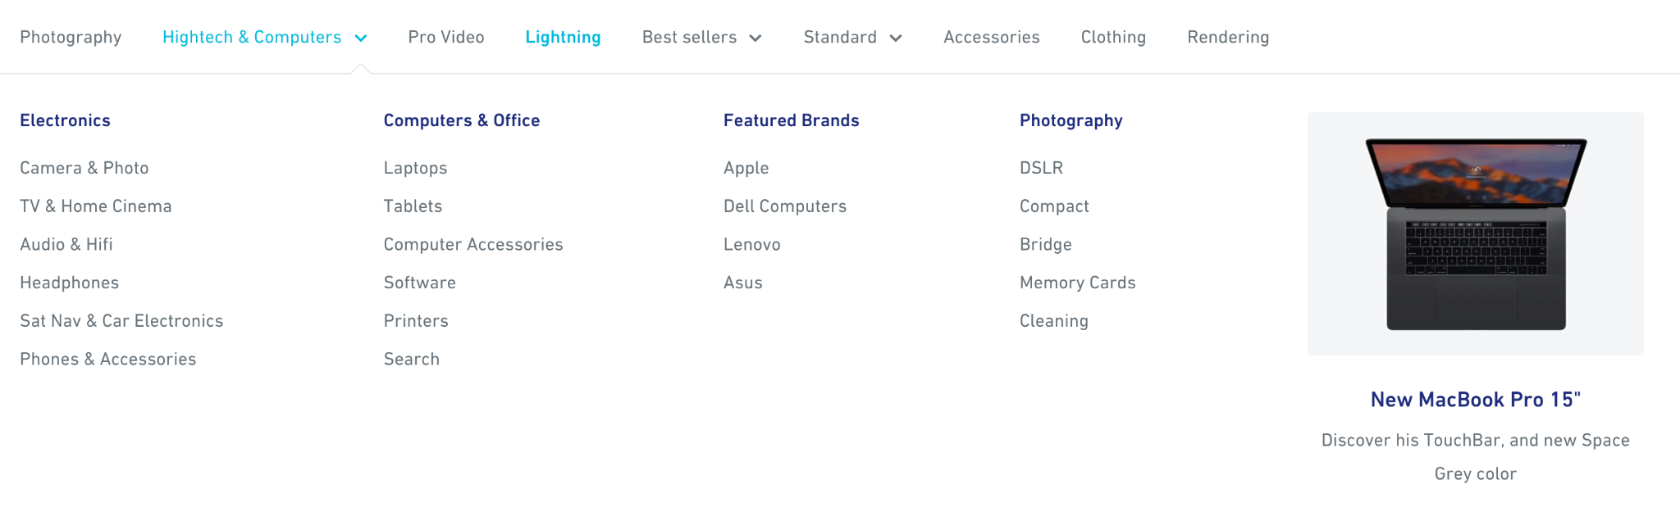The height and width of the screenshot is (525, 1680).
Task: Visit the Apple brand link
Action: pyautogui.click(x=746, y=168)
